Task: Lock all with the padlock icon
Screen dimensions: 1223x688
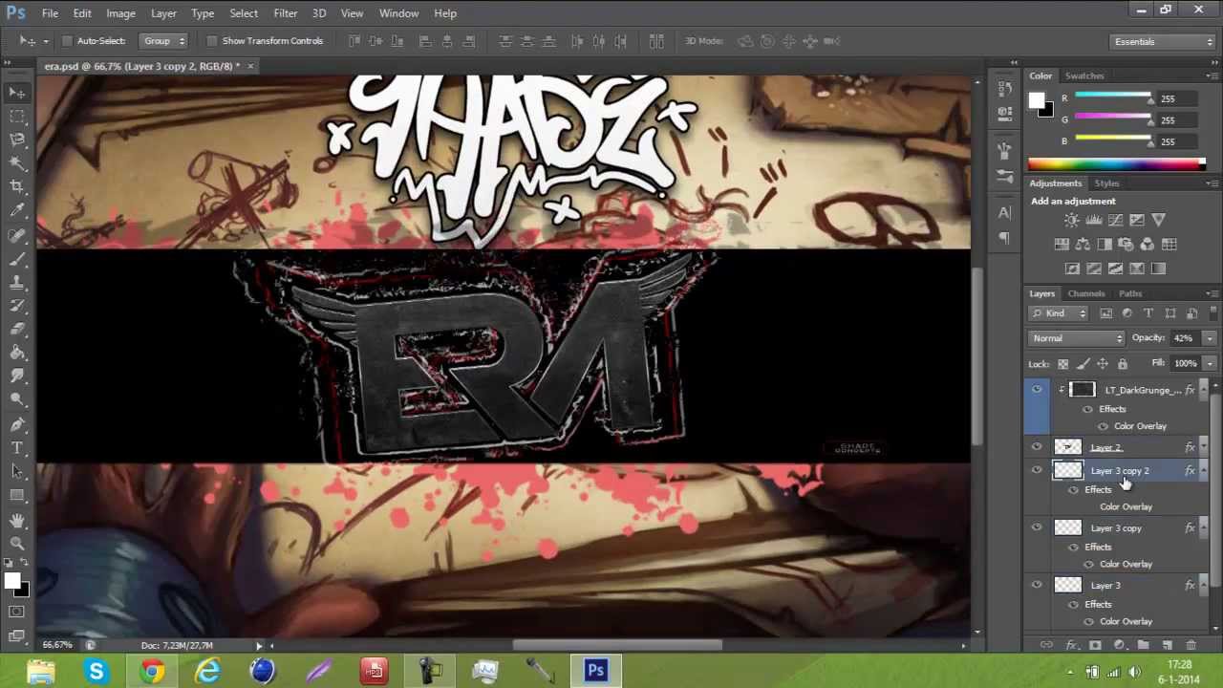Action: coord(1123,364)
